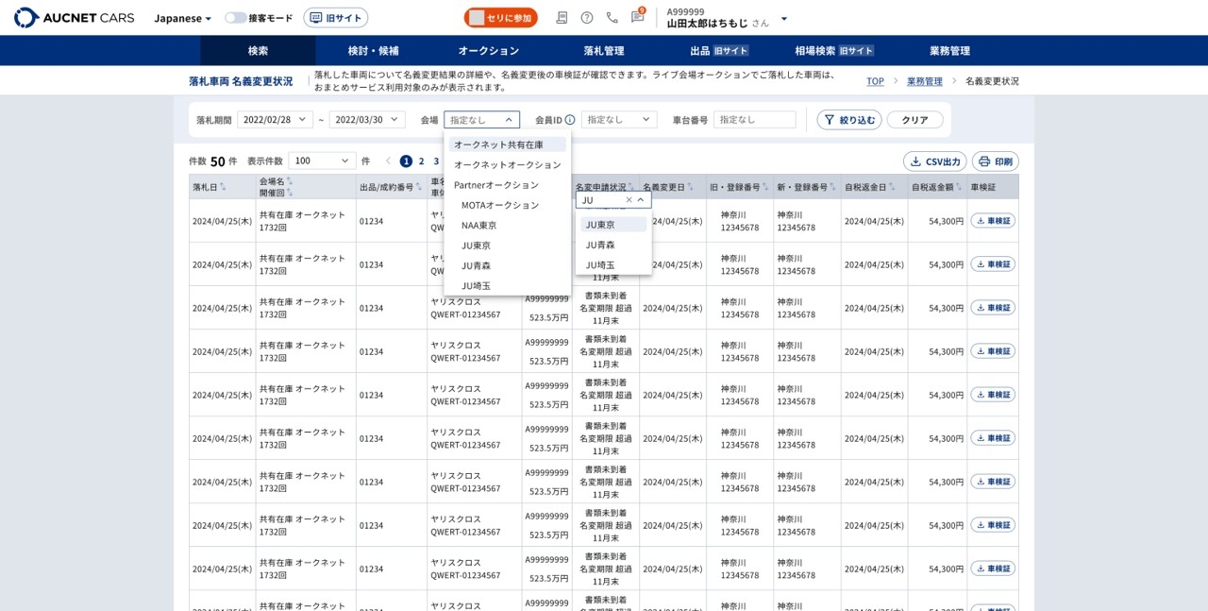Sort by 落札日 column sort icon
Screen dimensions: 1208x611
(224, 187)
